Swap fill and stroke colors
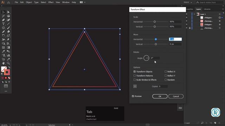 [9, 68]
